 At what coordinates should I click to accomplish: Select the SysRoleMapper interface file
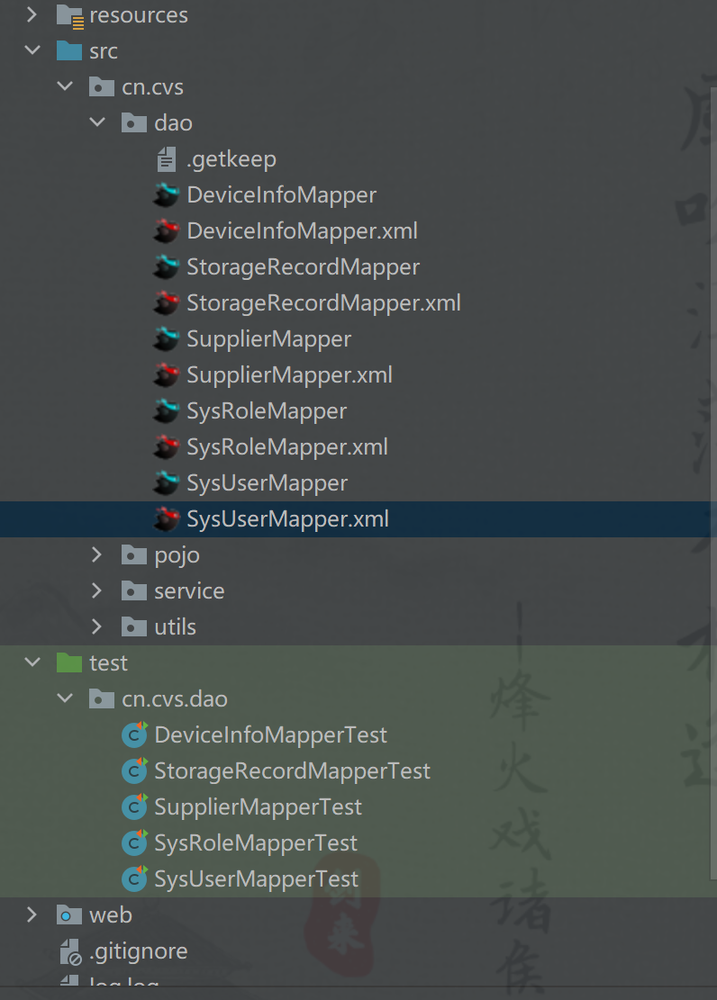pos(267,411)
